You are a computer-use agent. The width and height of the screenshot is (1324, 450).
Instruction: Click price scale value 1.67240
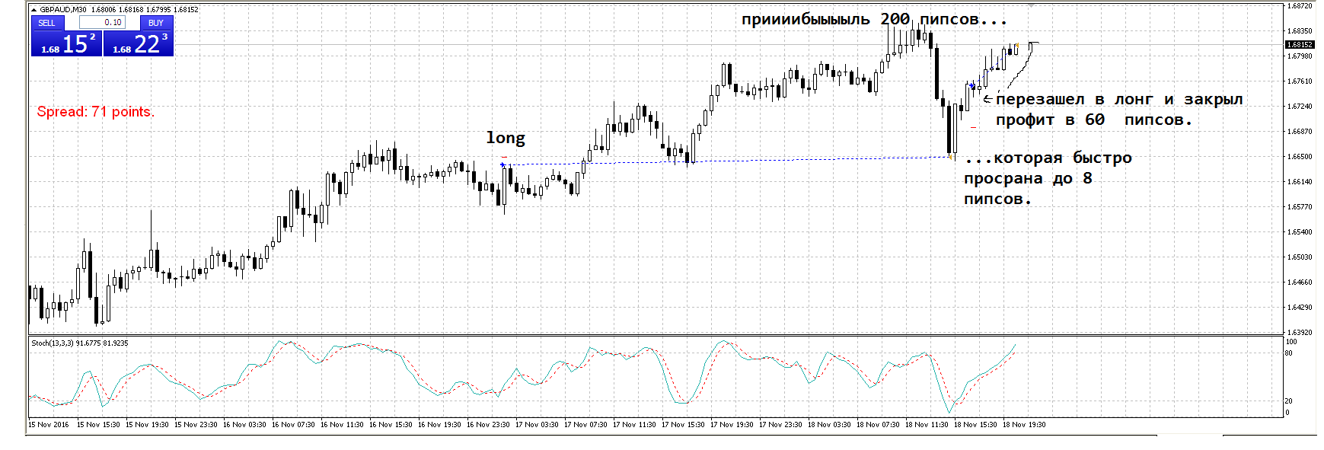click(1300, 107)
